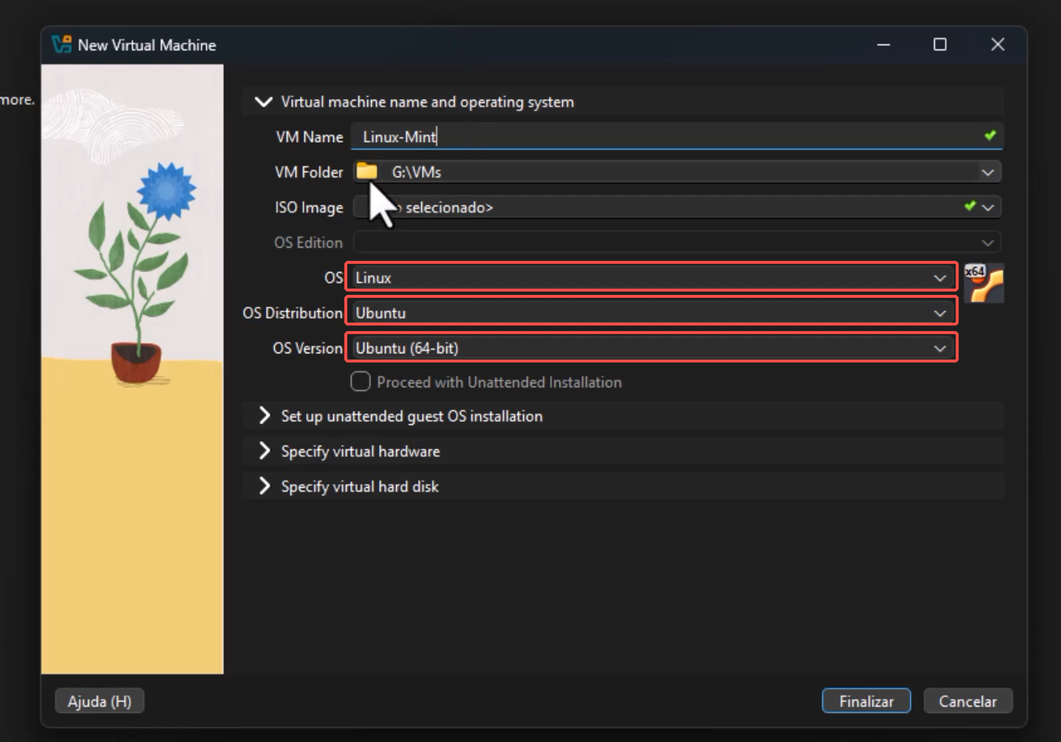Image resolution: width=1061 pixels, height=742 pixels.
Task: Click the VirtualBox logo in the title bar
Action: click(x=61, y=44)
